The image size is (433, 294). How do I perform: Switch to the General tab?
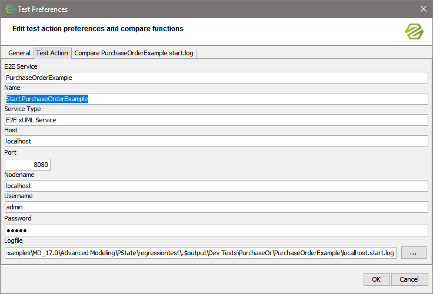[x=19, y=53]
